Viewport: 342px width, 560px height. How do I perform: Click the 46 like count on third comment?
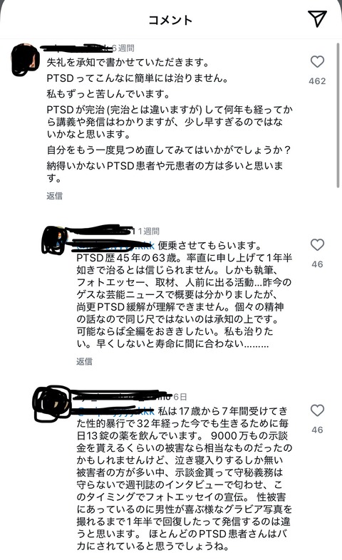[x=317, y=430]
